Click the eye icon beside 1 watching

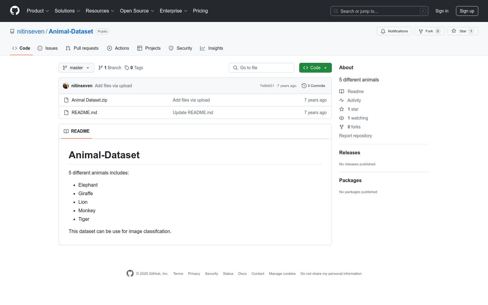click(x=342, y=118)
